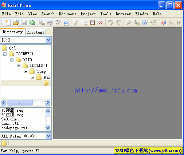This screenshot has width=184, height=155.
Task: Click the Paste clipboard icon
Action: point(93,23)
